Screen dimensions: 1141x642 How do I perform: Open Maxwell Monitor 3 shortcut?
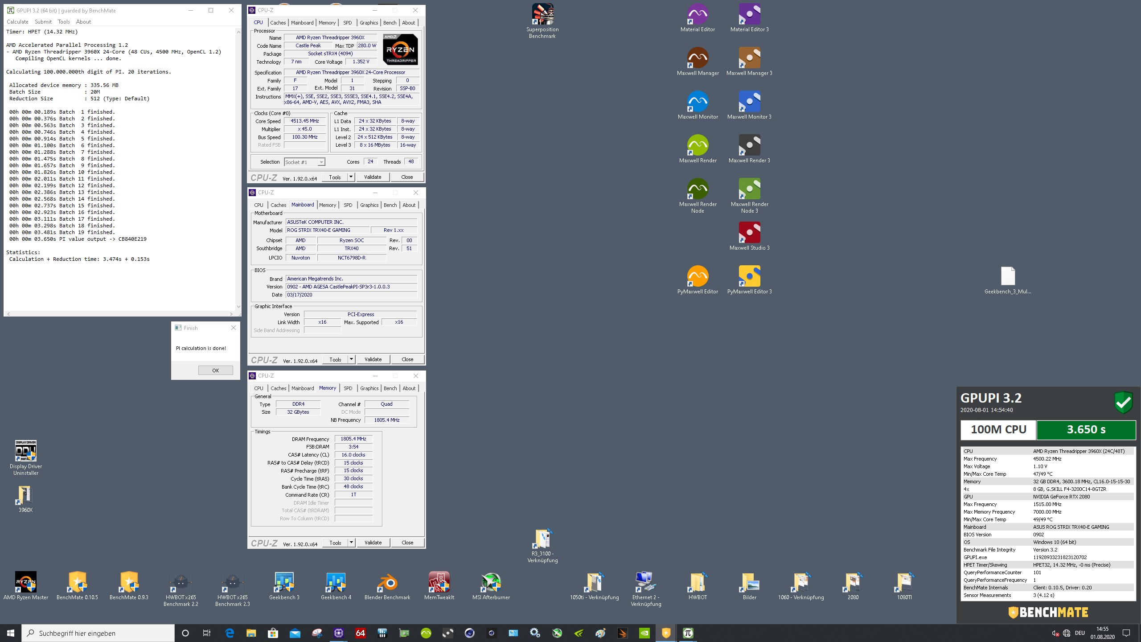point(749,105)
